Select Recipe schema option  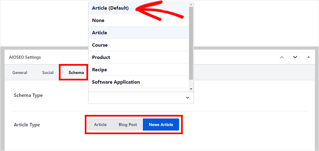coord(139,70)
